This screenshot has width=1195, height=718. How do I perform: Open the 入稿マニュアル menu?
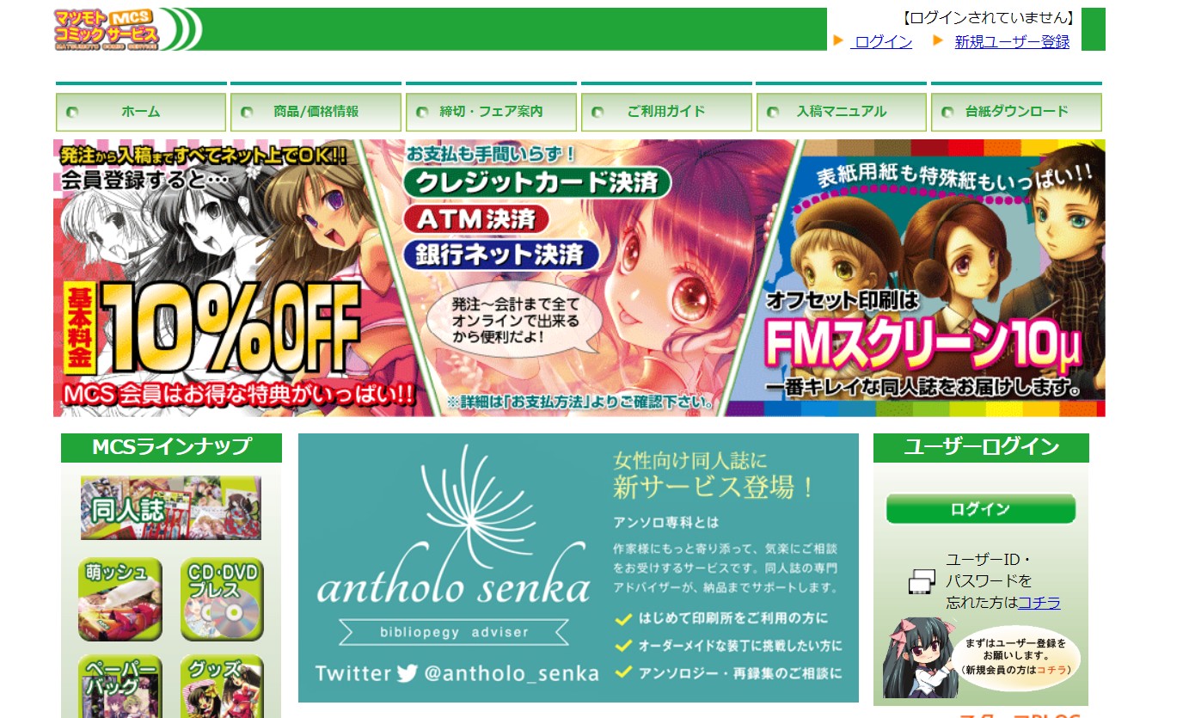841,112
